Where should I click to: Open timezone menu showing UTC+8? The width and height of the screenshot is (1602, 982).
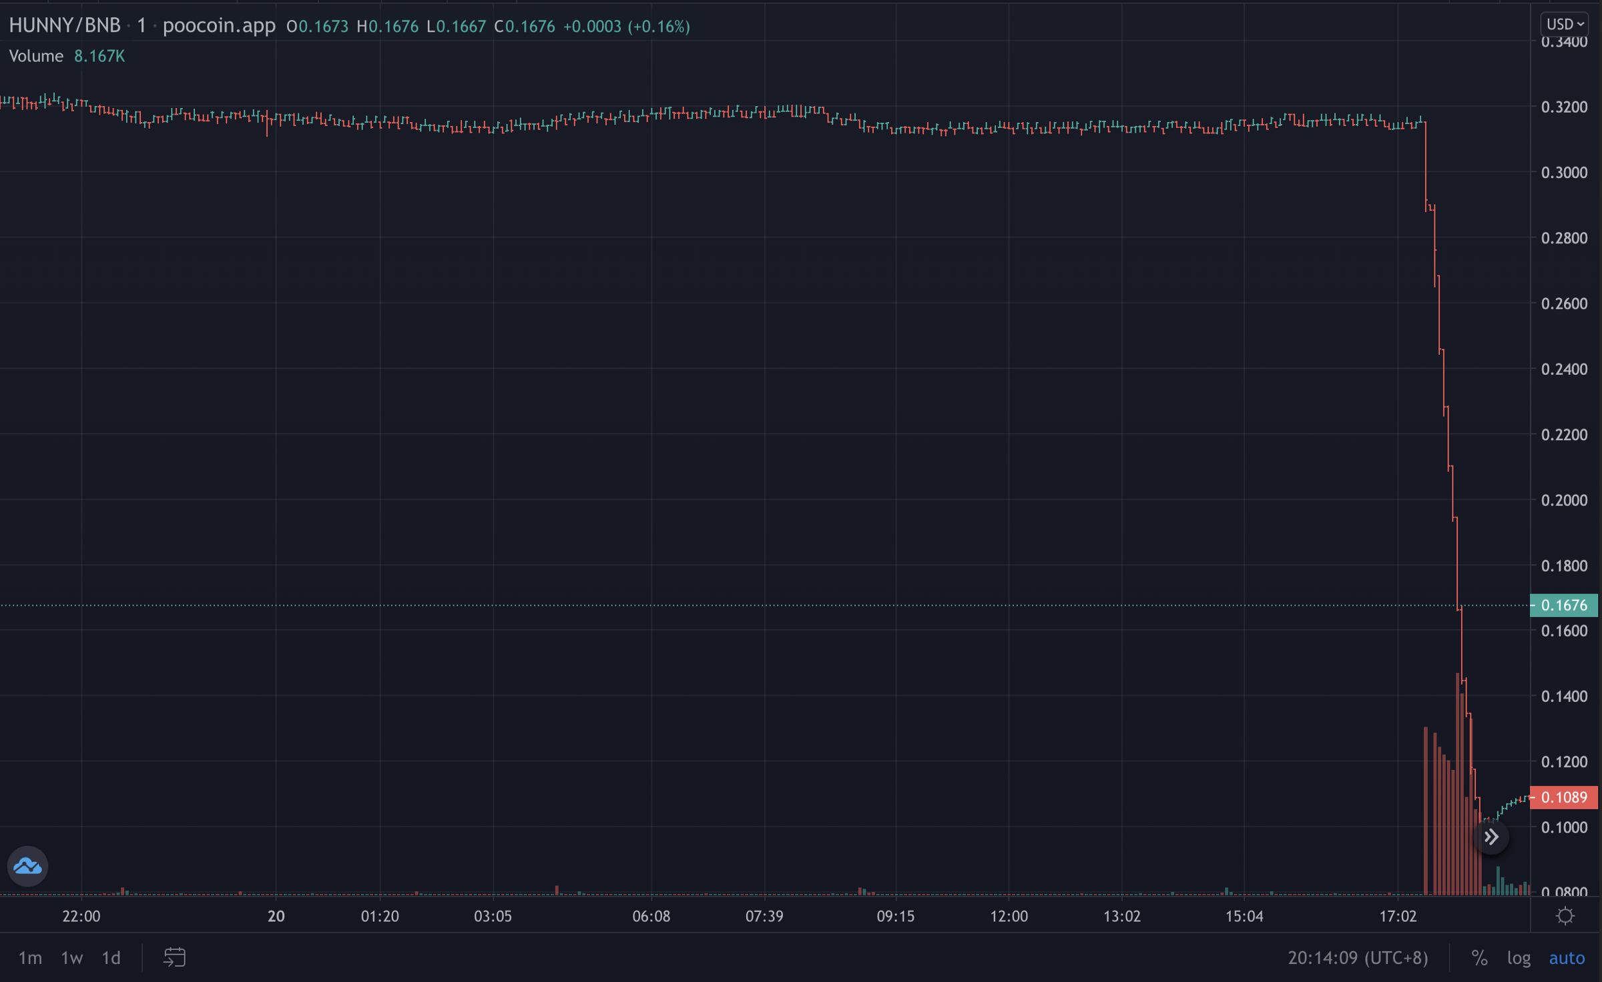[x=1358, y=958]
